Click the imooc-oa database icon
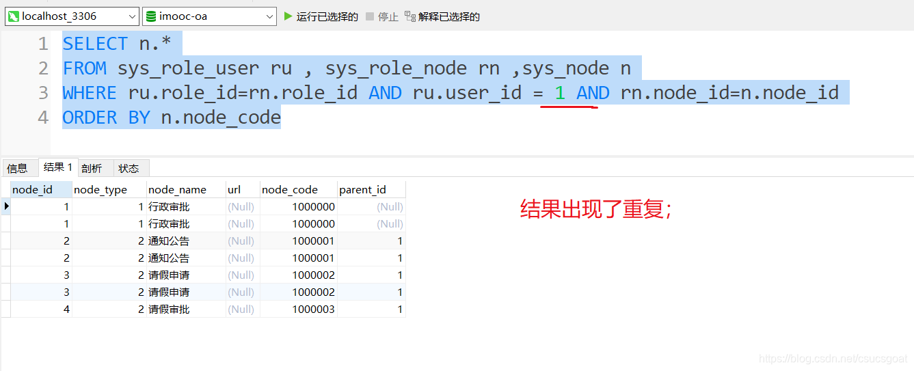 click(x=151, y=16)
